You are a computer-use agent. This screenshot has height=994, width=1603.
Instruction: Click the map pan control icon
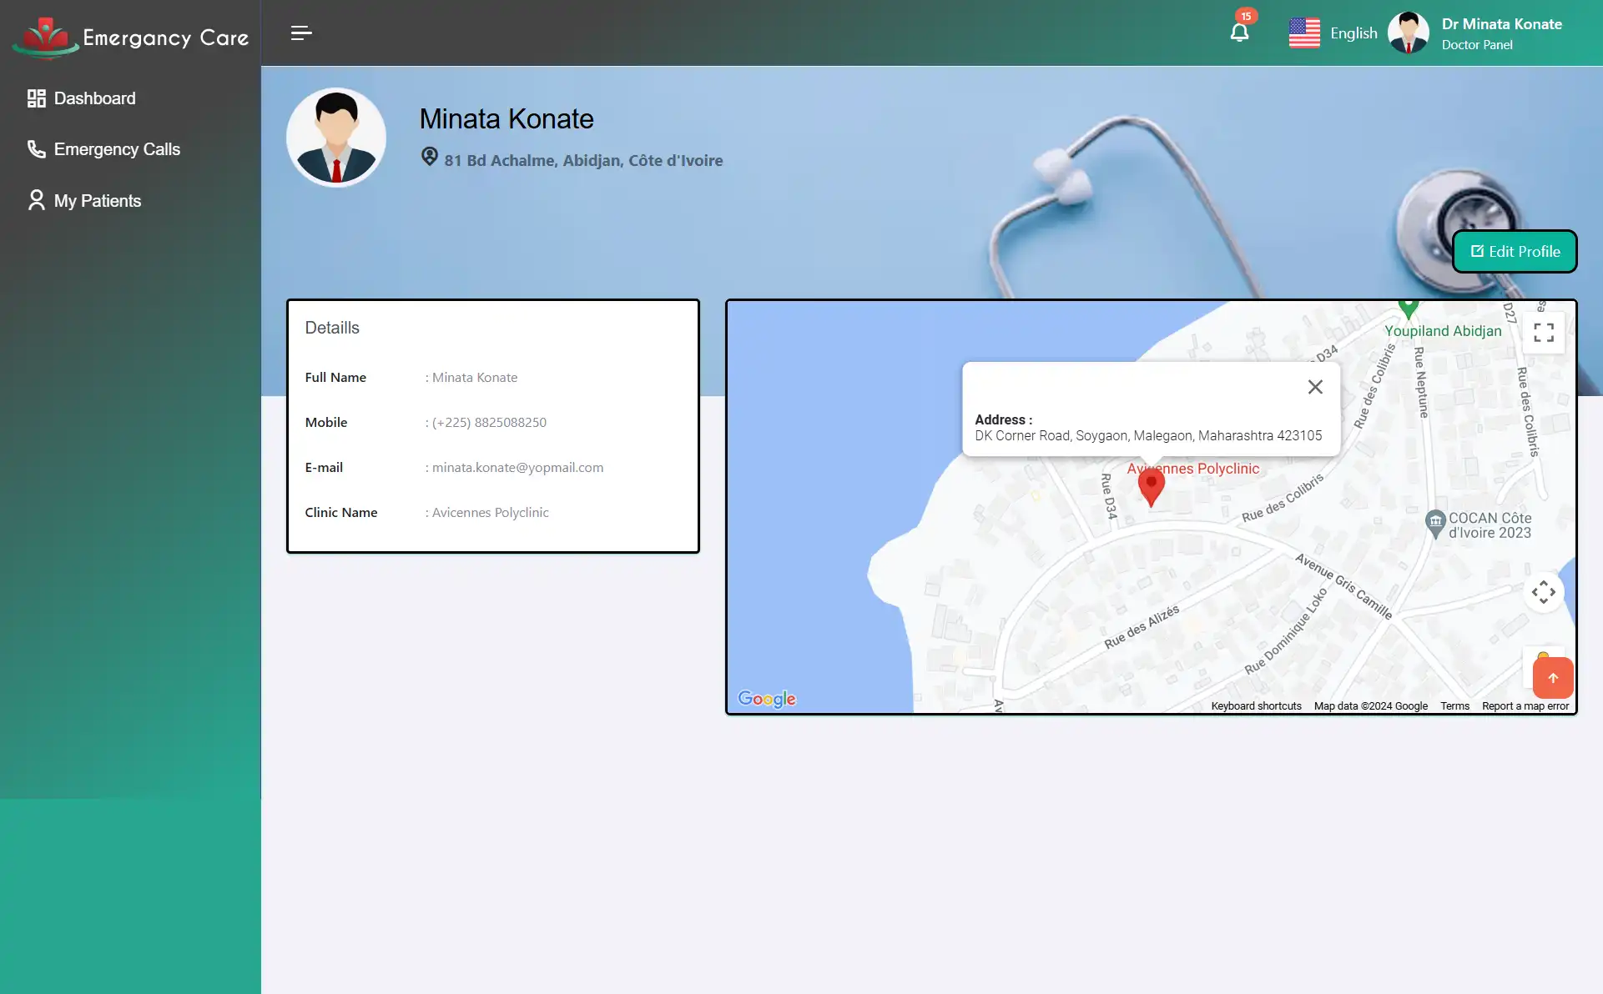point(1544,592)
